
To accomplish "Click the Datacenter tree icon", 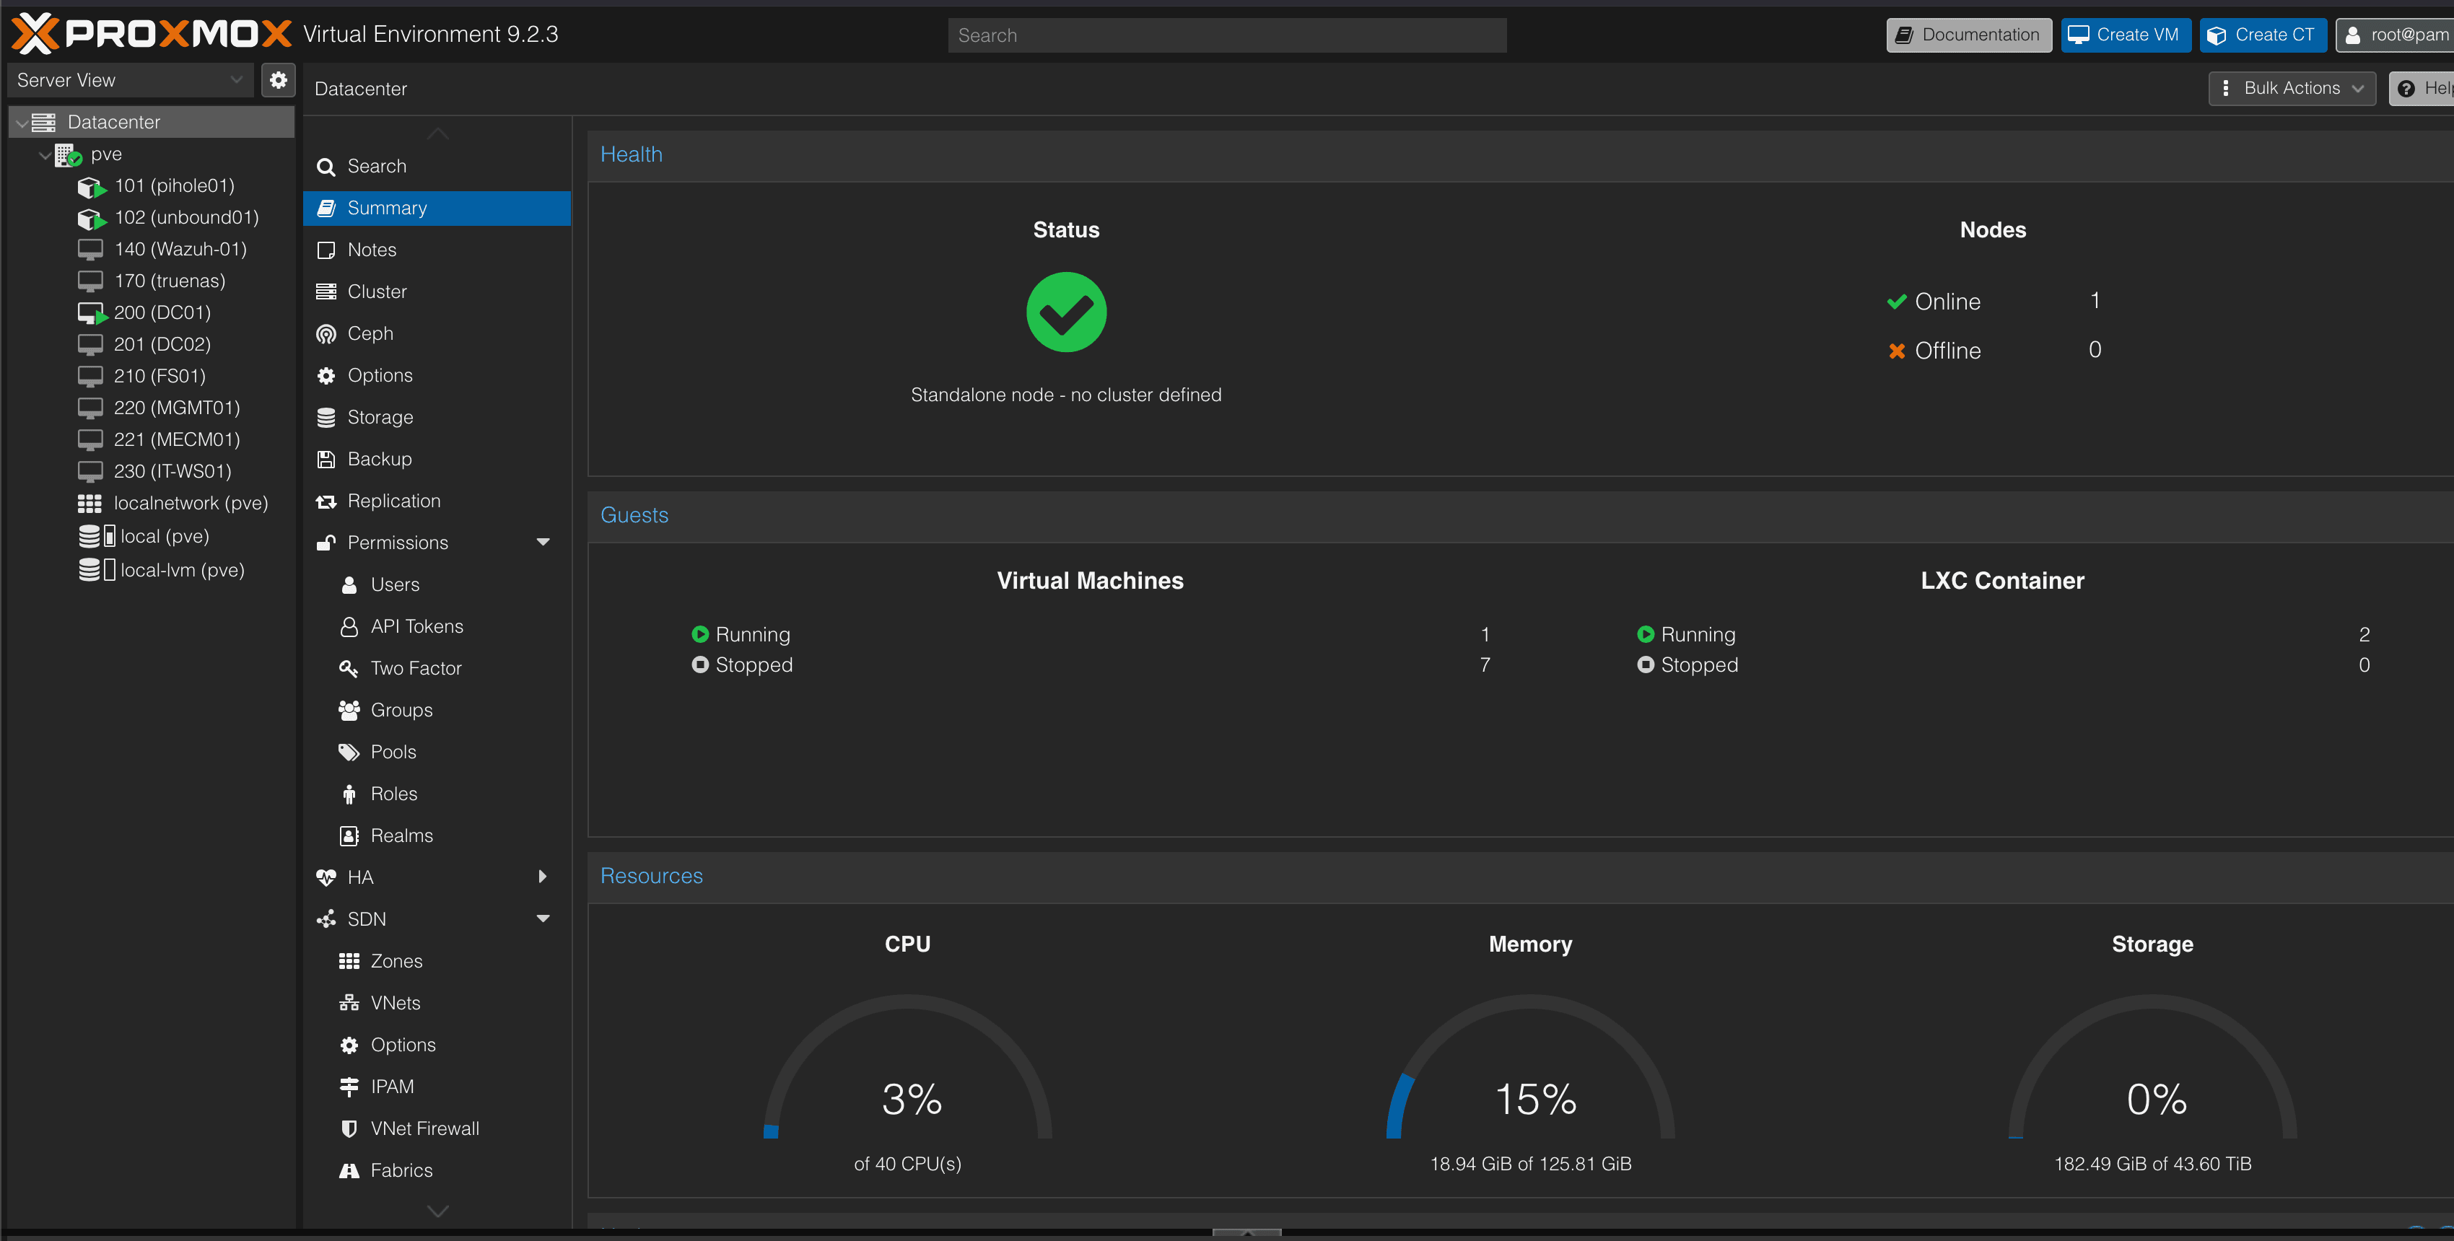I will pyautogui.click(x=44, y=122).
